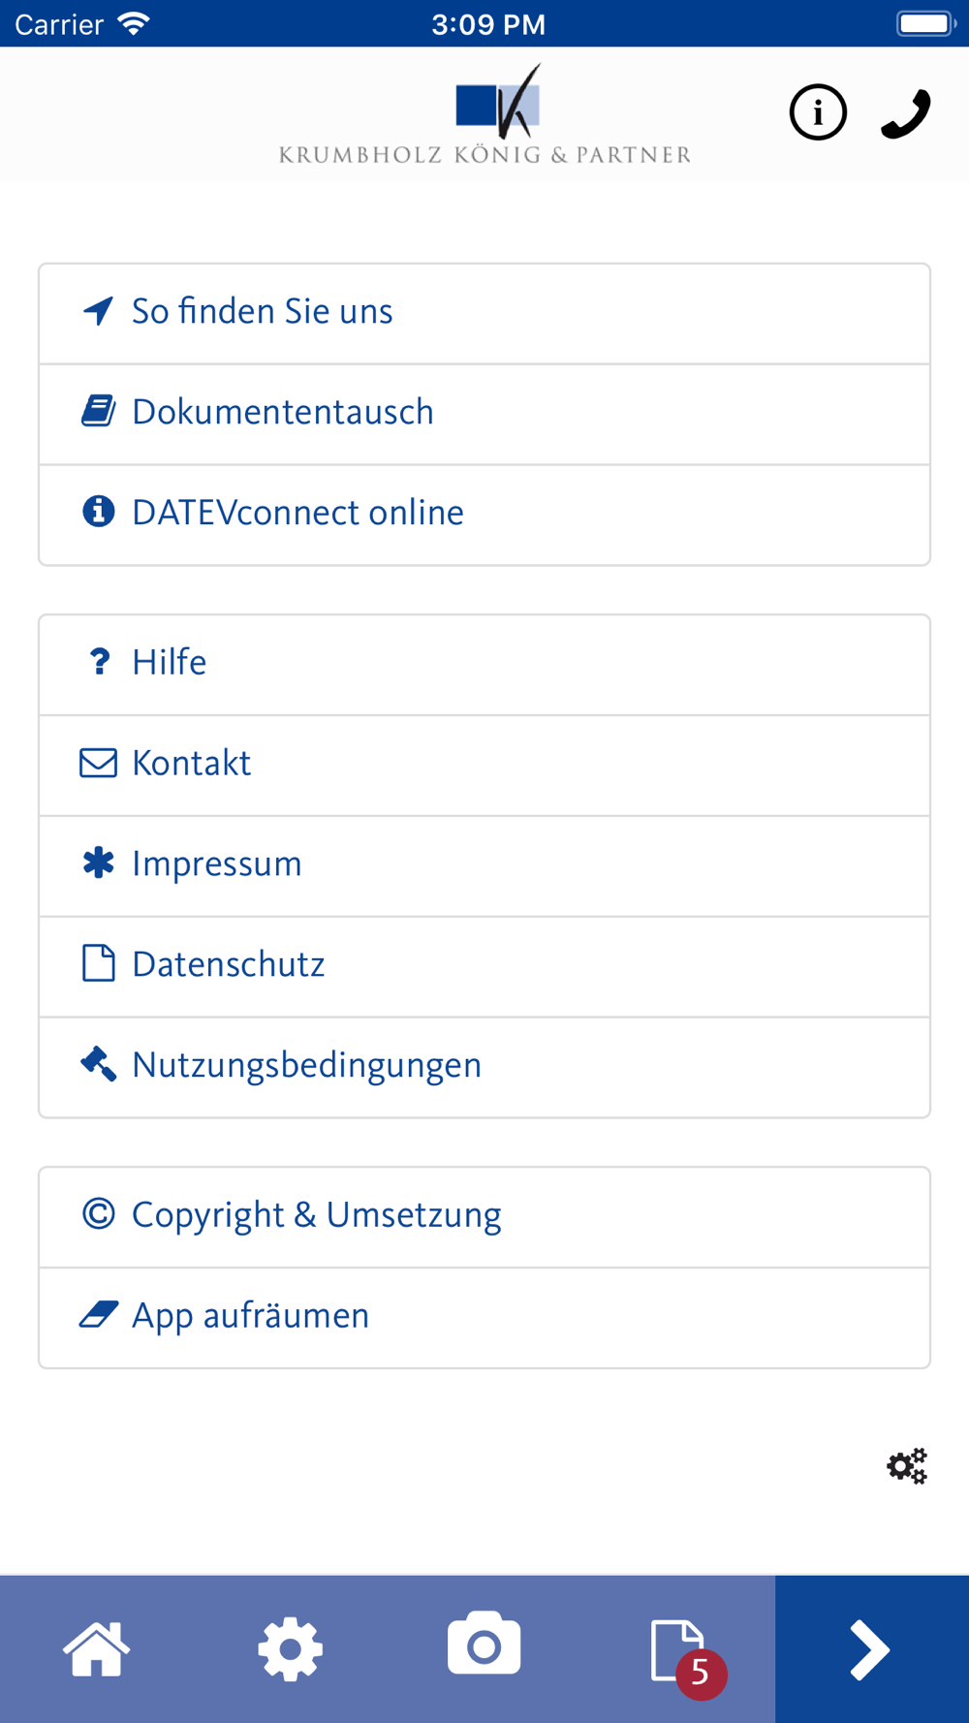
Task: Open Copyright & Umsetzung
Action: point(484,1216)
